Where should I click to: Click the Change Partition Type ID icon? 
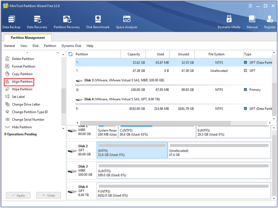coord(7,112)
